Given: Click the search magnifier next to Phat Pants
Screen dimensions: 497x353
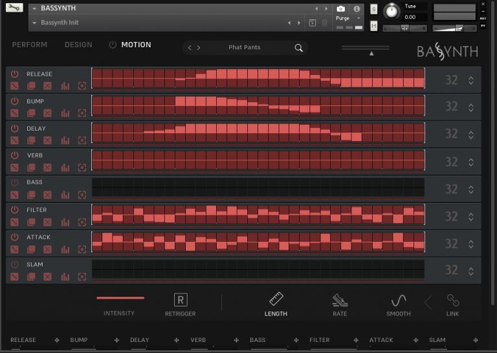Looking at the screenshot, I should click(x=298, y=48).
